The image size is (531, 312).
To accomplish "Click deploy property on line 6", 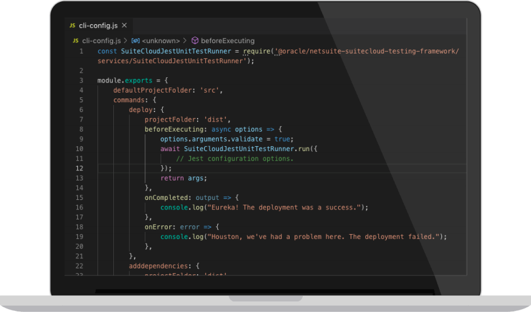I will pos(141,110).
